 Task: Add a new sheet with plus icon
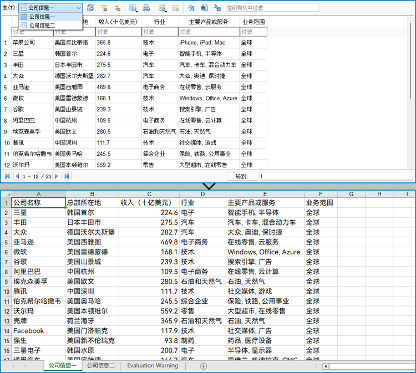(x=203, y=366)
